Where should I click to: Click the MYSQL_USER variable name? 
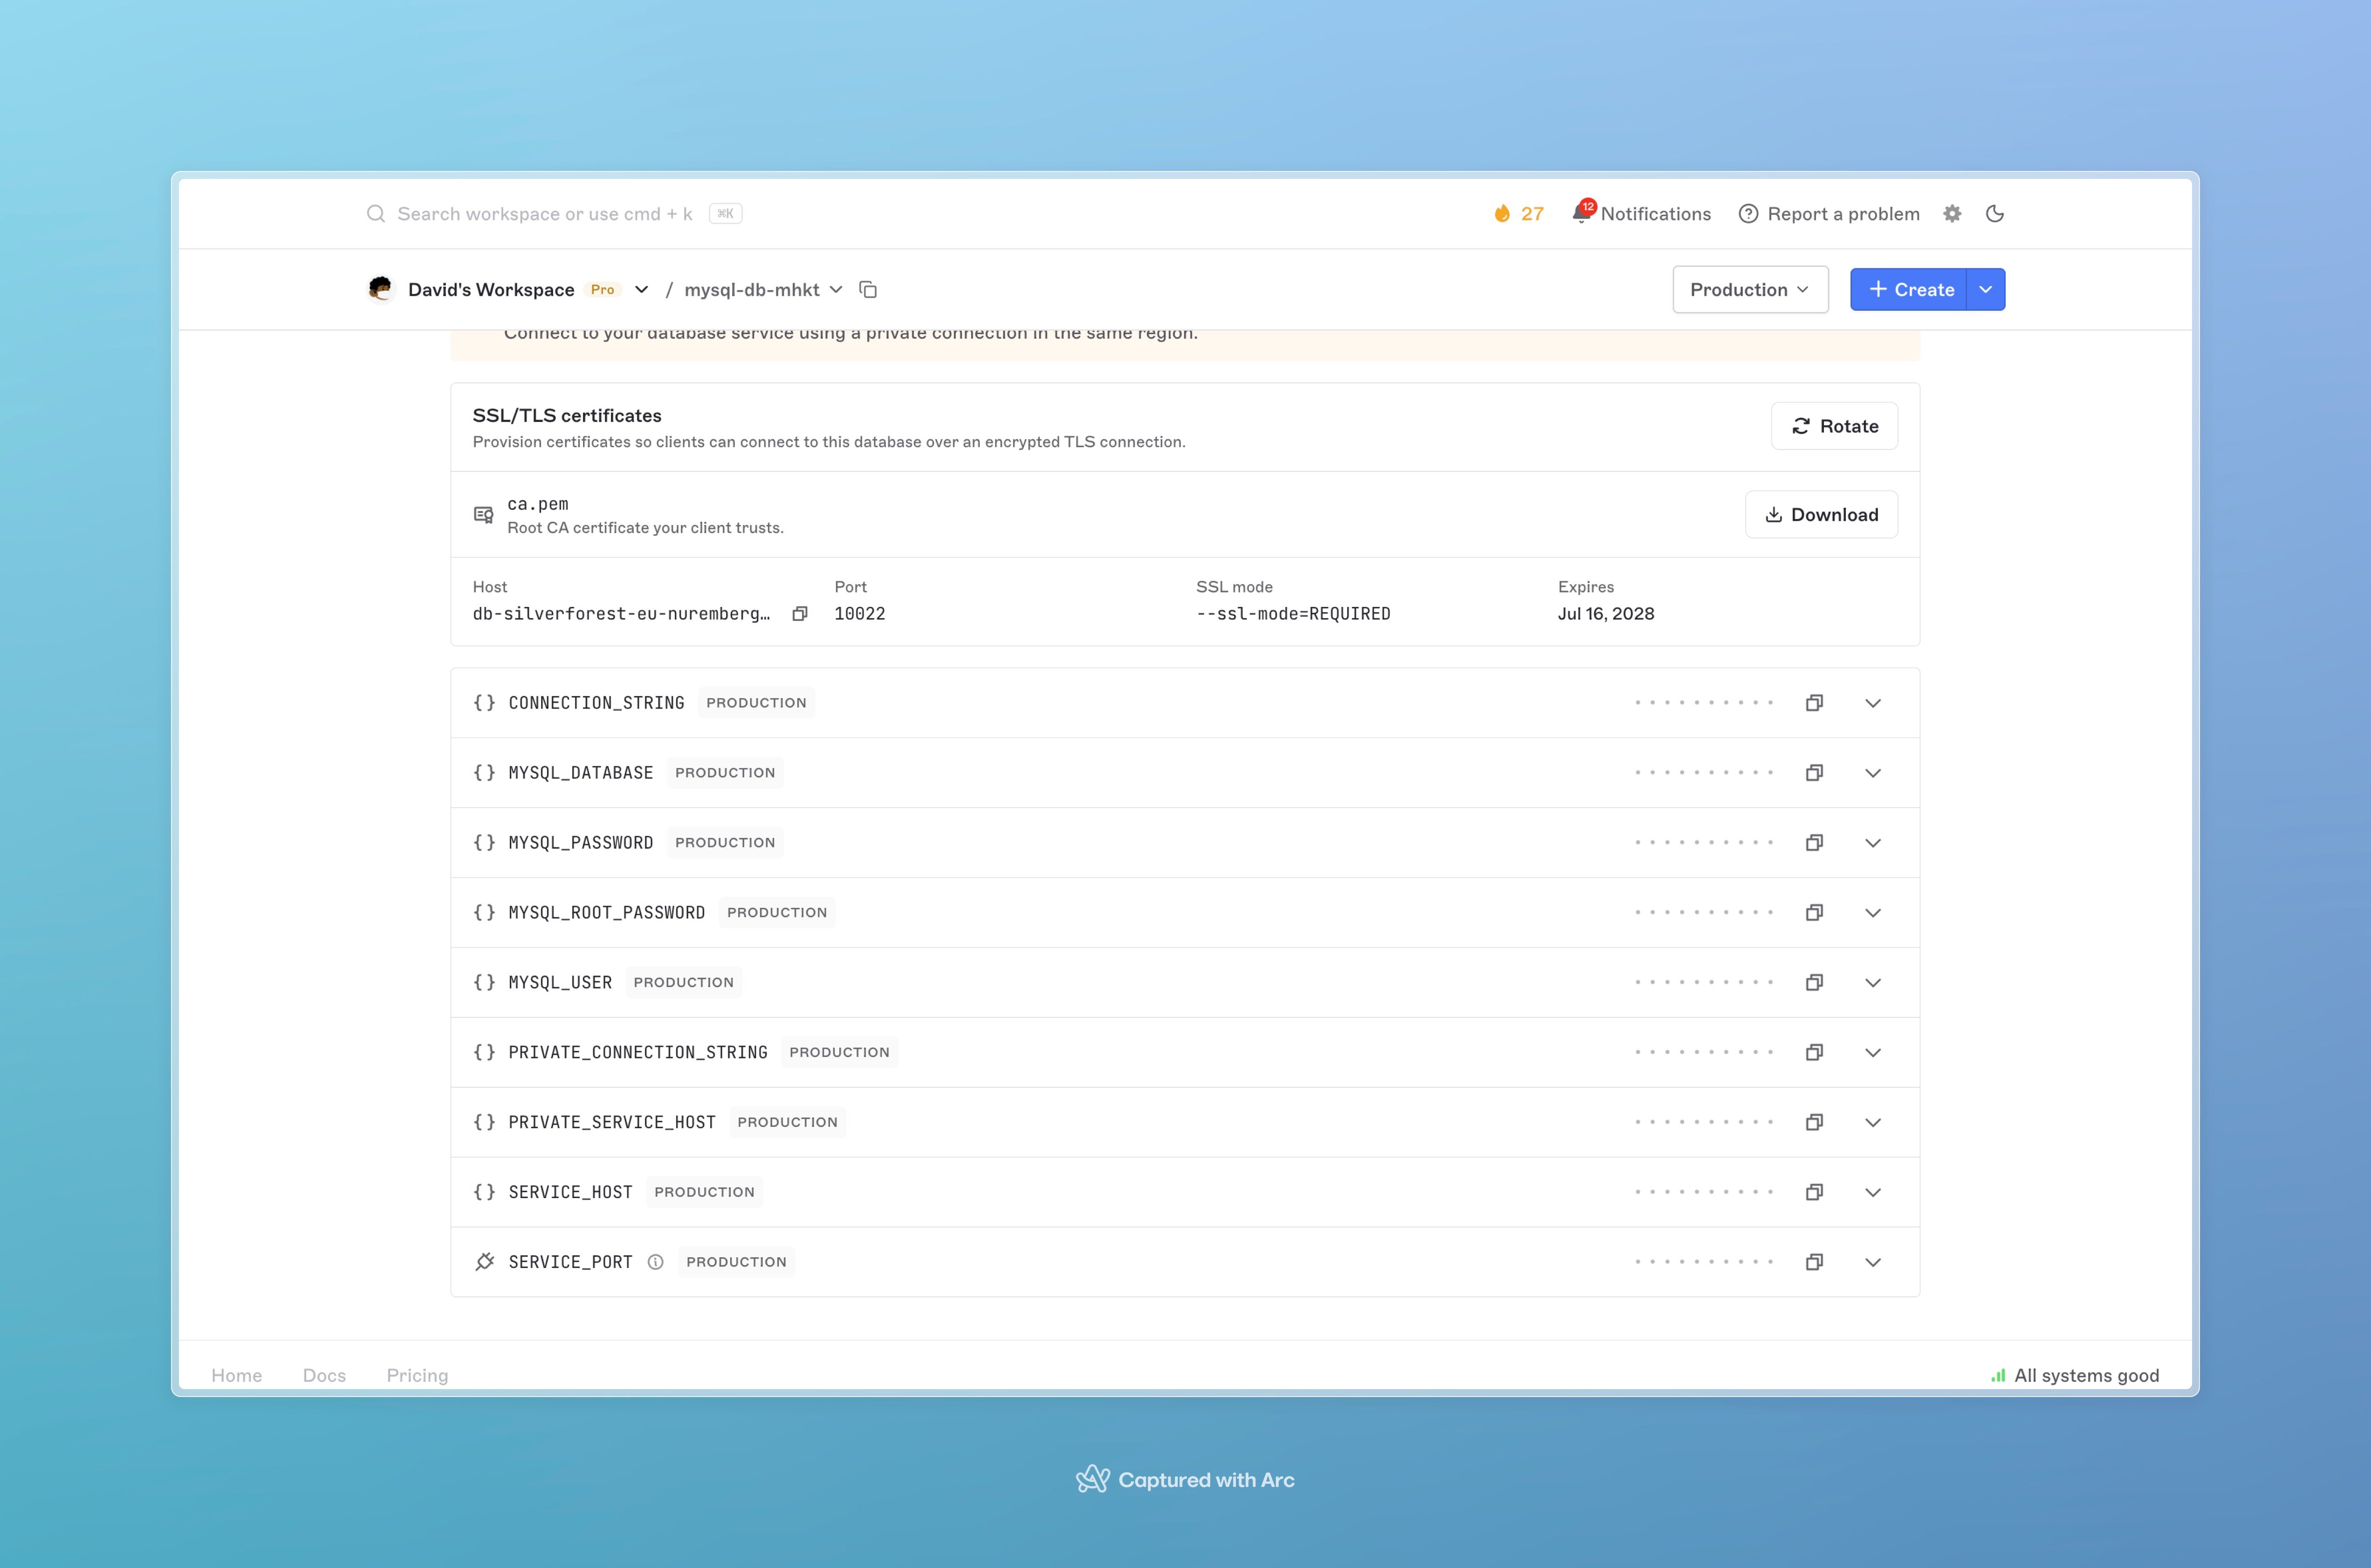pyautogui.click(x=559, y=983)
